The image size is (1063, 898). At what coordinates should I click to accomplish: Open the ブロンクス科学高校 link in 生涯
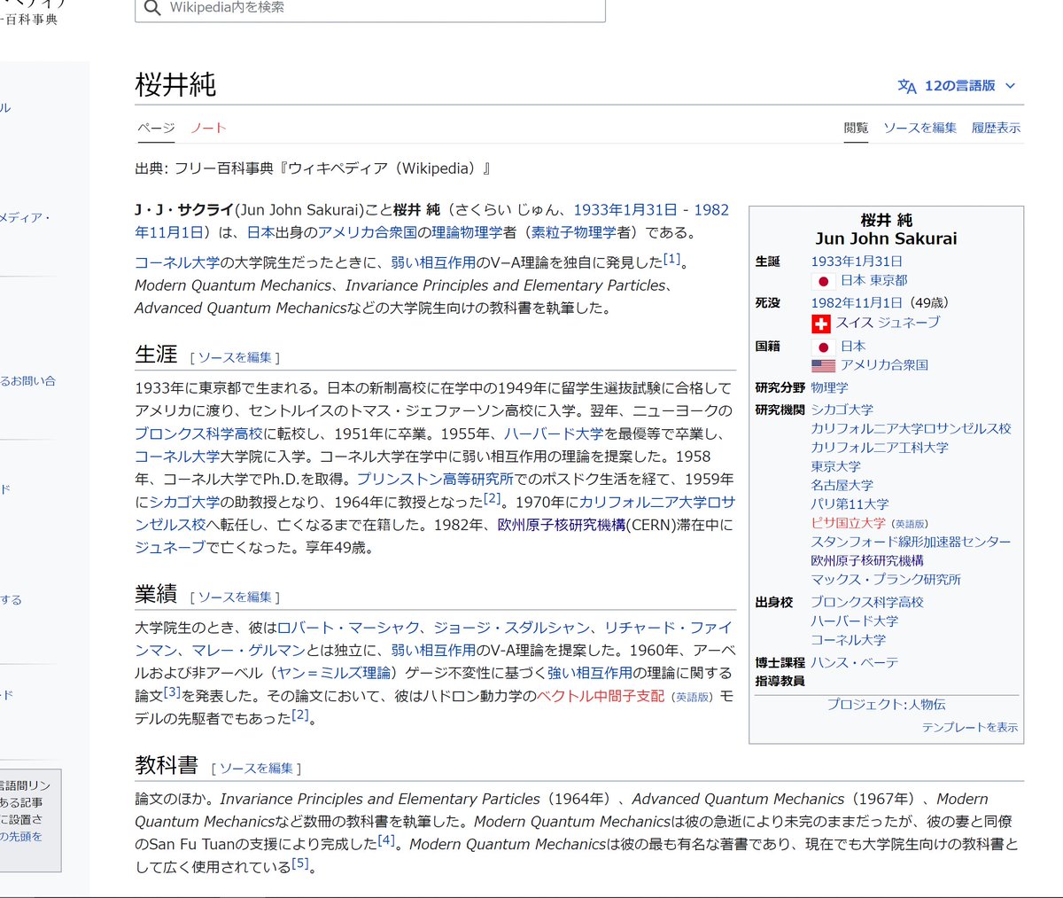click(198, 433)
